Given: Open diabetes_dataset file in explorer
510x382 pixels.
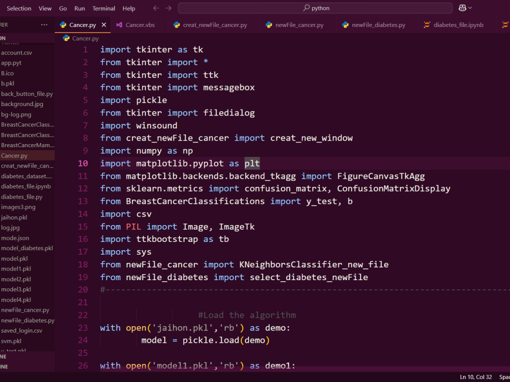Looking at the screenshot, I should (x=26, y=176).
